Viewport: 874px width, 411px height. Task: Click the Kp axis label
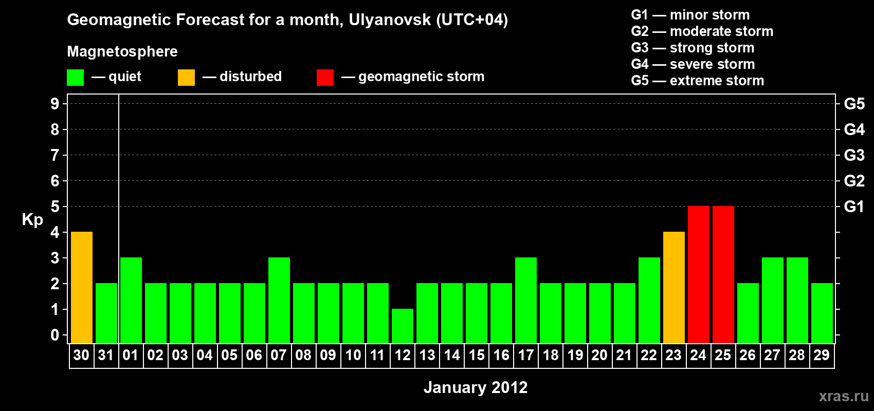tap(32, 220)
